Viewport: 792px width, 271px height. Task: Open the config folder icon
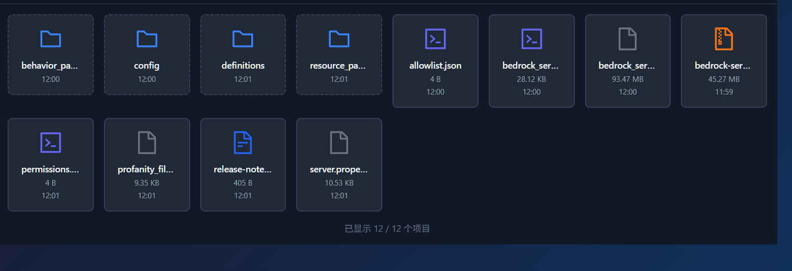click(147, 39)
